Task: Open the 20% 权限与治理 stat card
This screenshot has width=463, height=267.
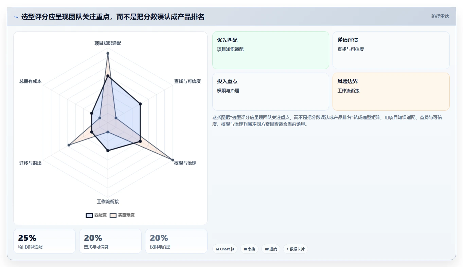Action: click(176, 241)
